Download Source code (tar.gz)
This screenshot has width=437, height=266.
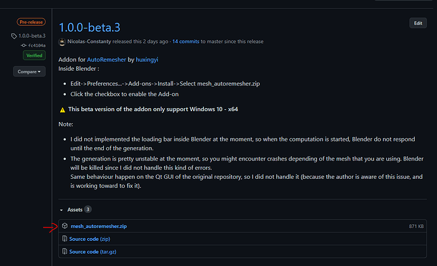coord(93,251)
